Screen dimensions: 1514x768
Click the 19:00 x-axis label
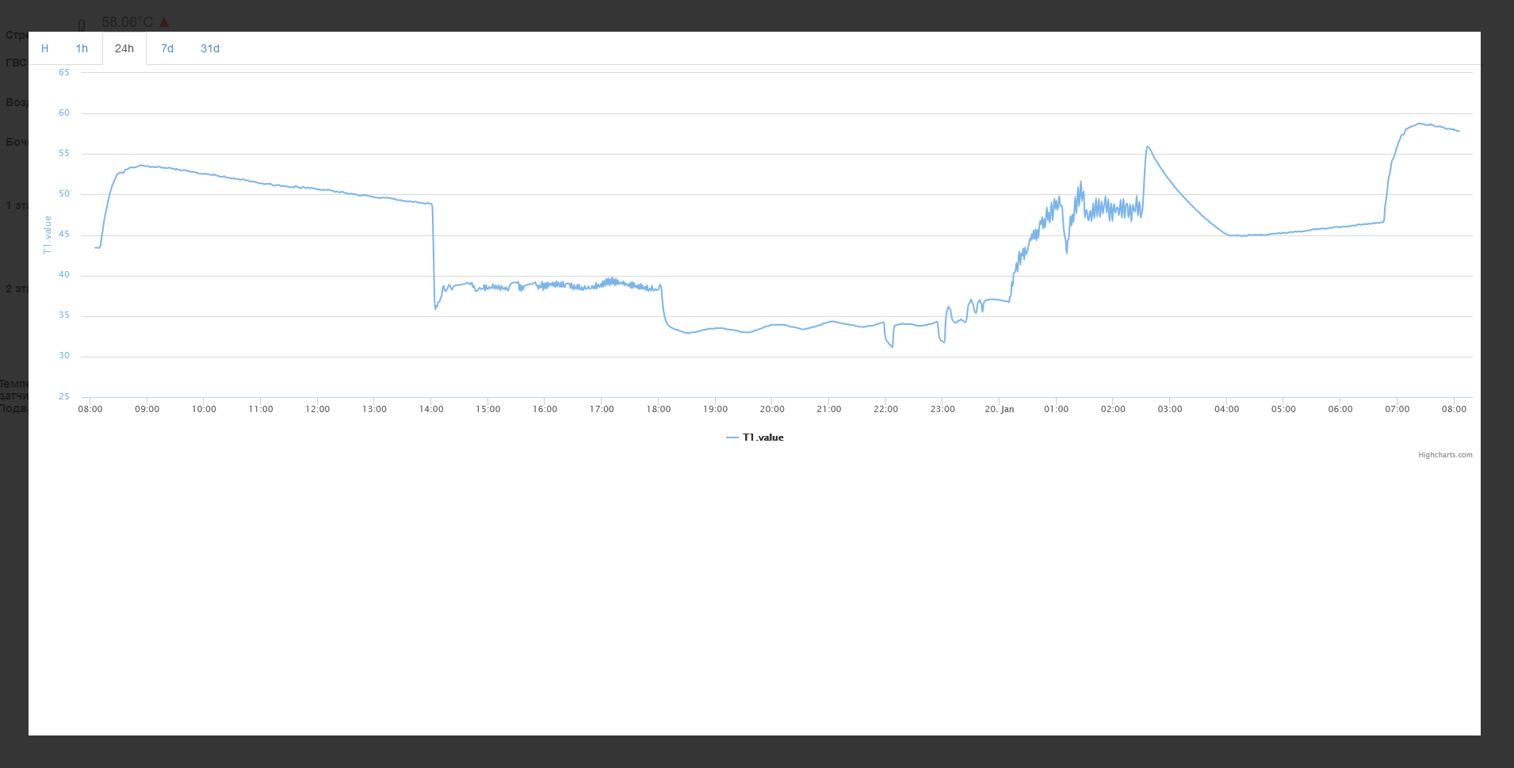click(715, 409)
